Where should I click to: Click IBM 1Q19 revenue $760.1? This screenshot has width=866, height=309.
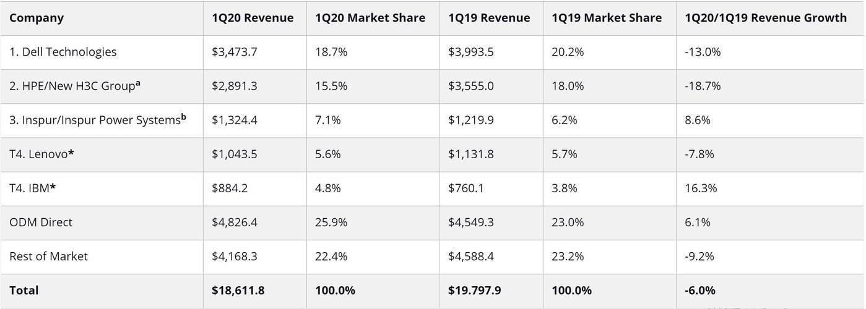point(466,188)
